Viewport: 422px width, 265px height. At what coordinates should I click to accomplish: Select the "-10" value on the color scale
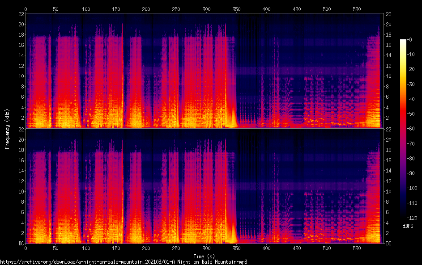coord(410,54)
